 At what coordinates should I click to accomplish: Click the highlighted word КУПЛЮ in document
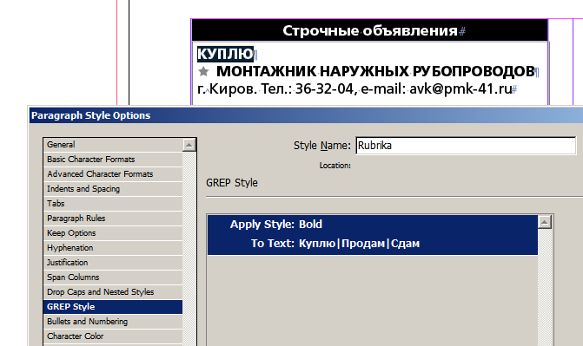tap(225, 54)
